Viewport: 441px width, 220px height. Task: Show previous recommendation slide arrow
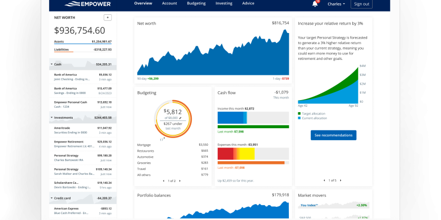coord(324,180)
